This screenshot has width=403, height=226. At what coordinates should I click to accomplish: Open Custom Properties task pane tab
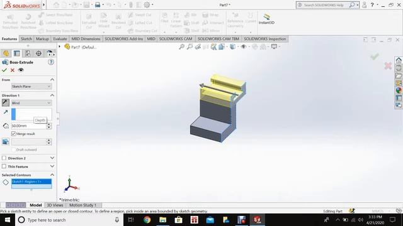[x=399, y=98]
